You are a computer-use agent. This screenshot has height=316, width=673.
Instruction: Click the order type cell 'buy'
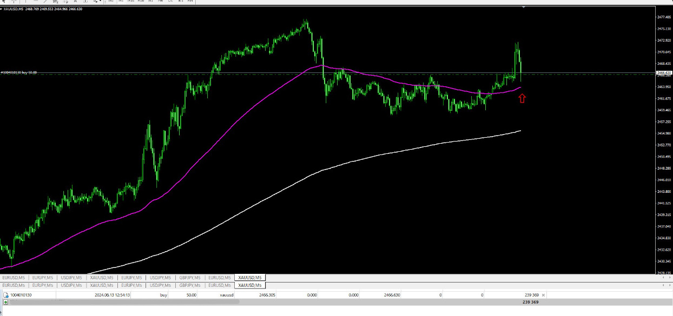click(x=163, y=295)
